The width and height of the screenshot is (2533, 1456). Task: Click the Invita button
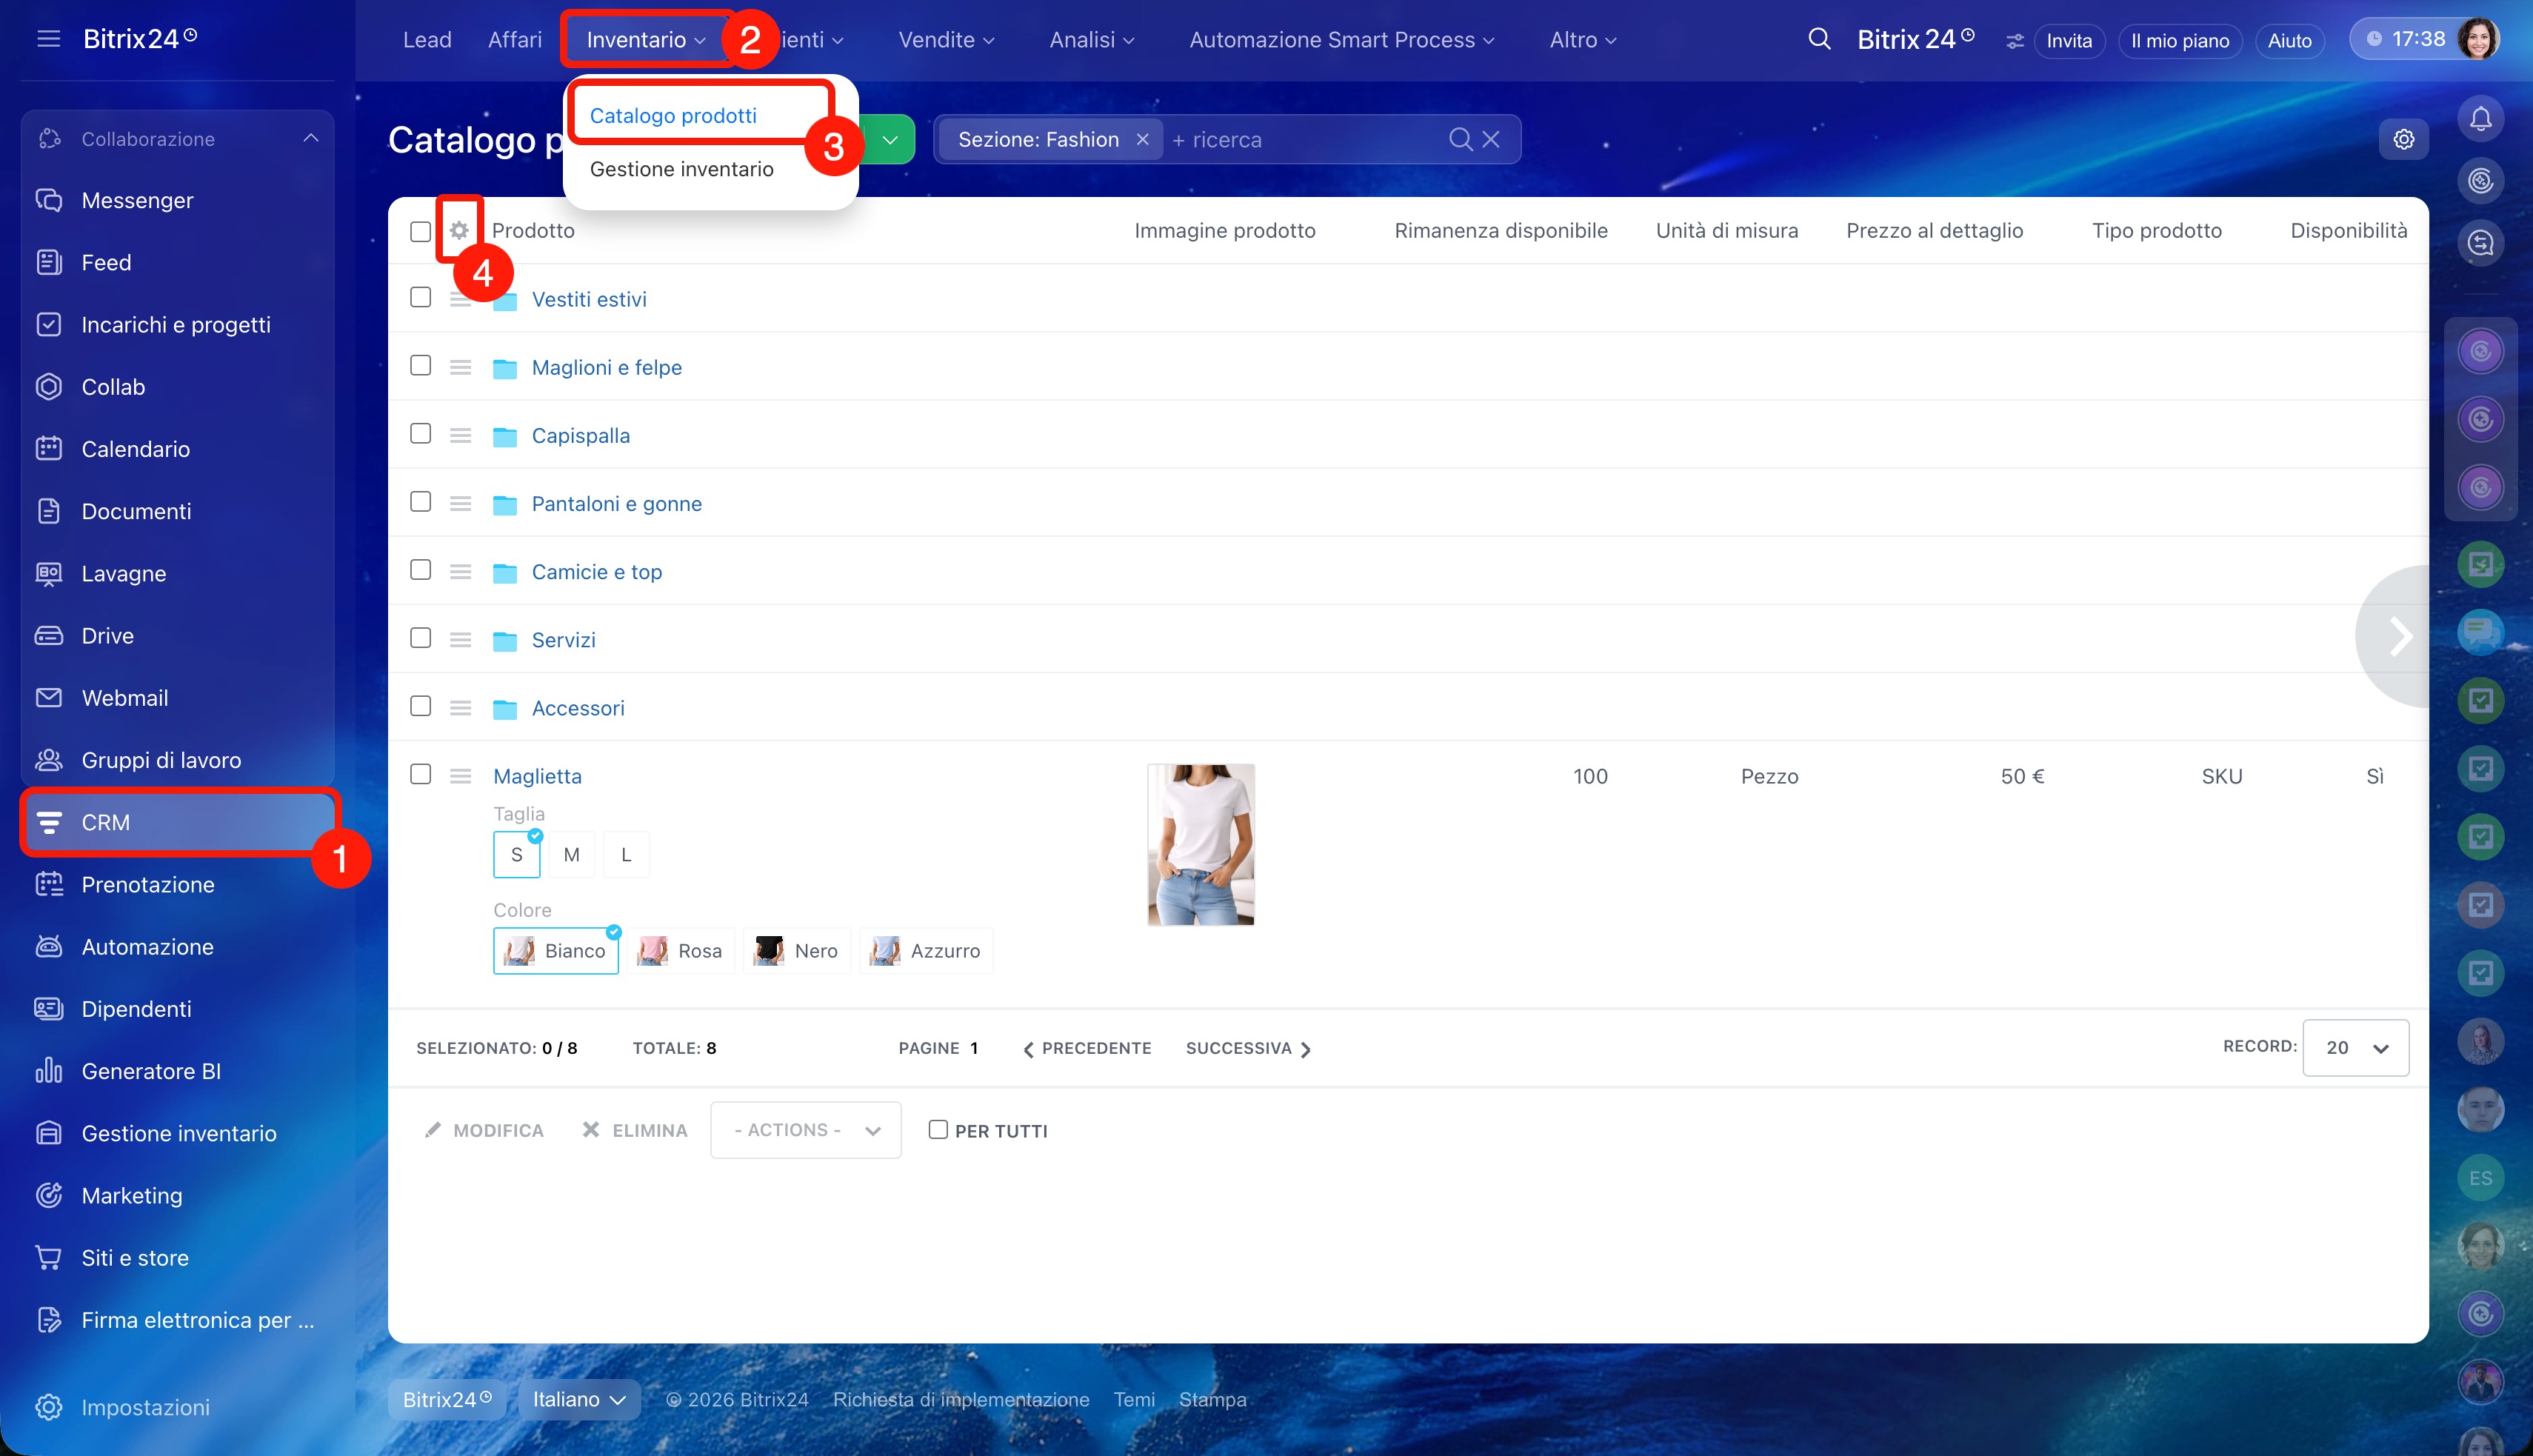click(2068, 41)
